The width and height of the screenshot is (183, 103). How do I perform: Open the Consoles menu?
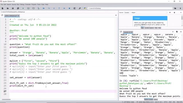click(28, 5)
